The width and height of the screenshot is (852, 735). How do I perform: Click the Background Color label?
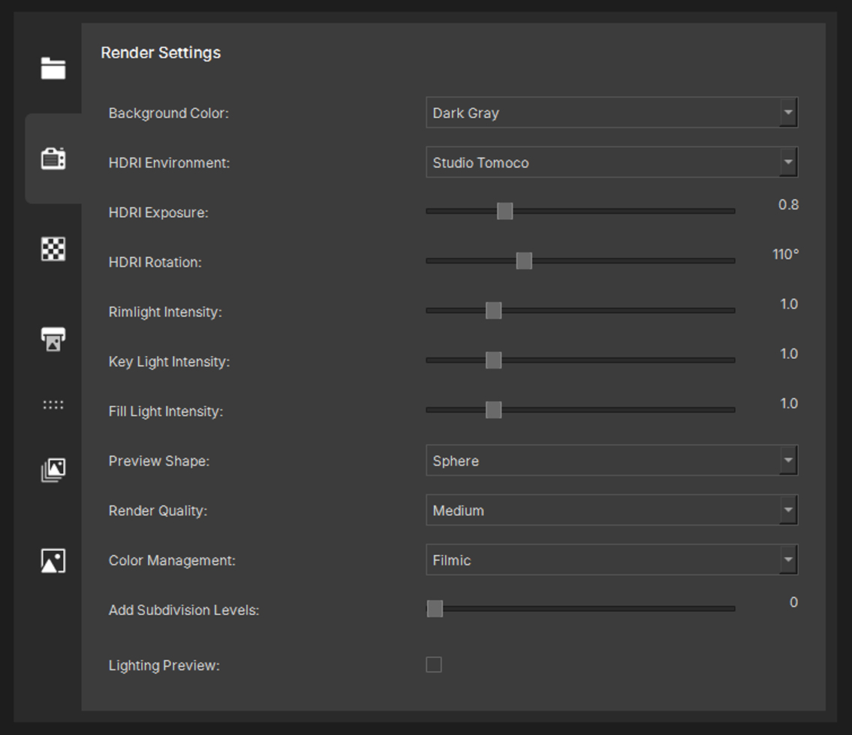(168, 113)
